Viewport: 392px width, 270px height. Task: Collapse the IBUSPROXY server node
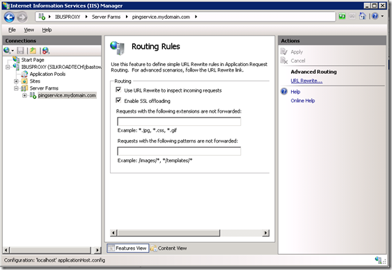click(x=8, y=67)
